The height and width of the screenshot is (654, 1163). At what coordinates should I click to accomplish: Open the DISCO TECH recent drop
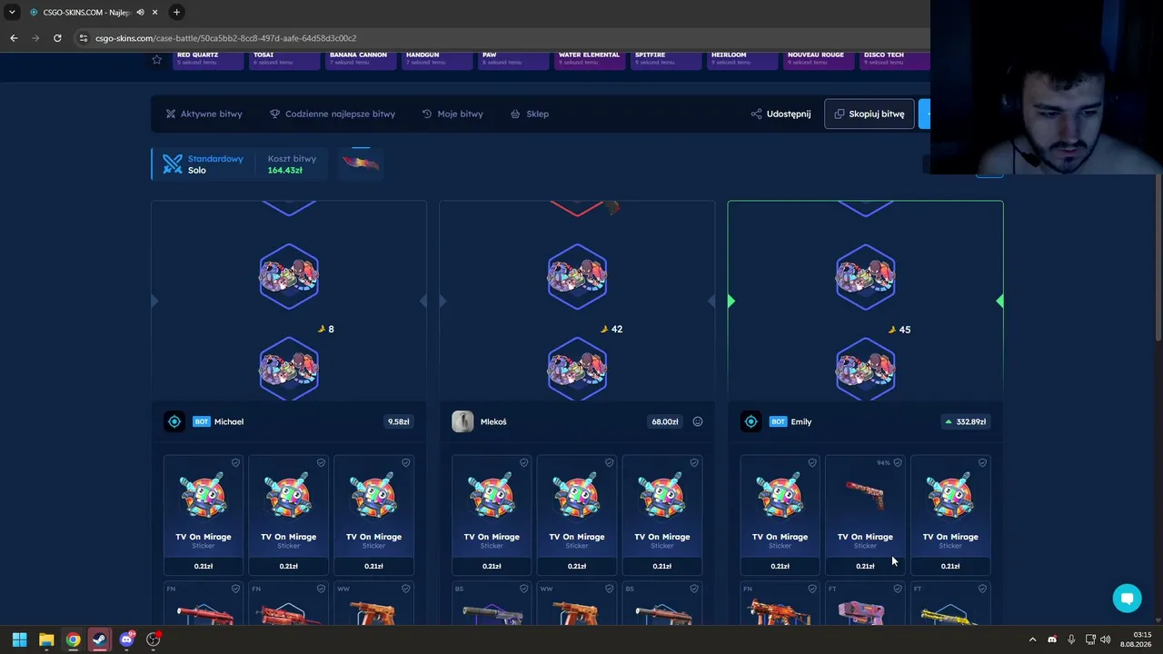(895, 59)
